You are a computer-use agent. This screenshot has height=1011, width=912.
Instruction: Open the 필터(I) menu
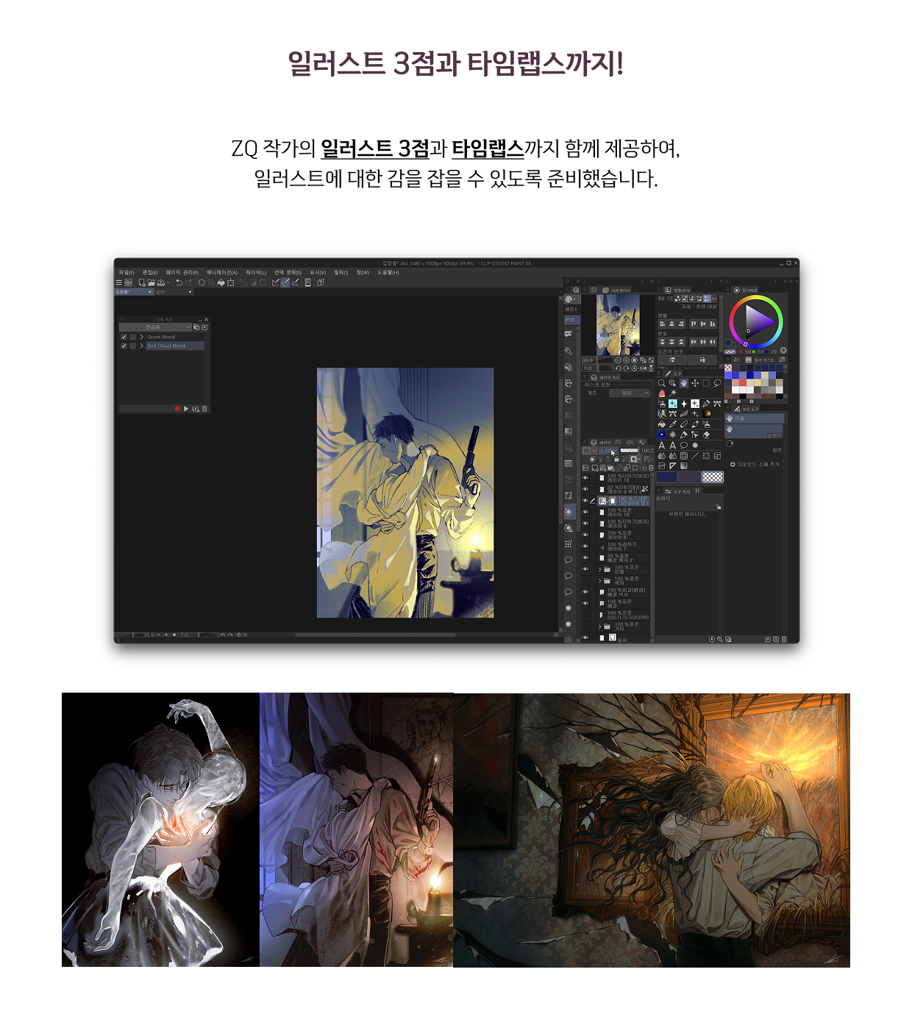pyautogui.click(x=341, y=273)
